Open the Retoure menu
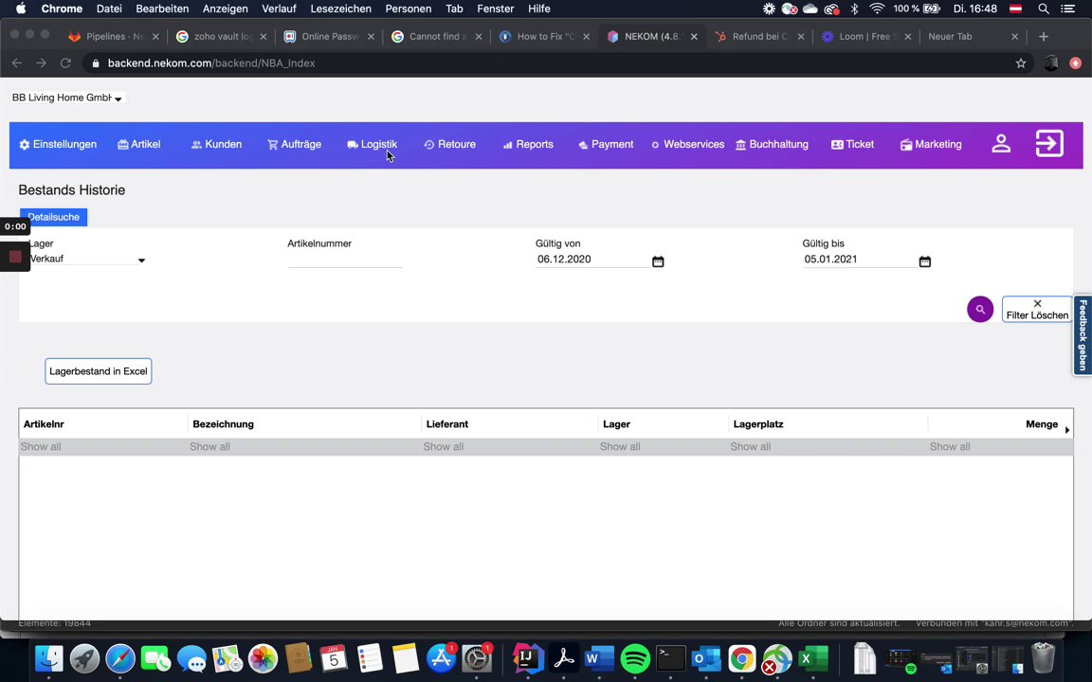Viewport: 1092px width, 682px height. tap(450, 145)
